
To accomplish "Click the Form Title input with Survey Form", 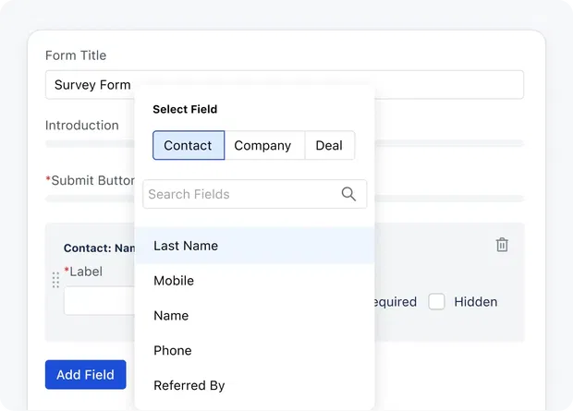I will pyautogui.click(x=285, y=85).
